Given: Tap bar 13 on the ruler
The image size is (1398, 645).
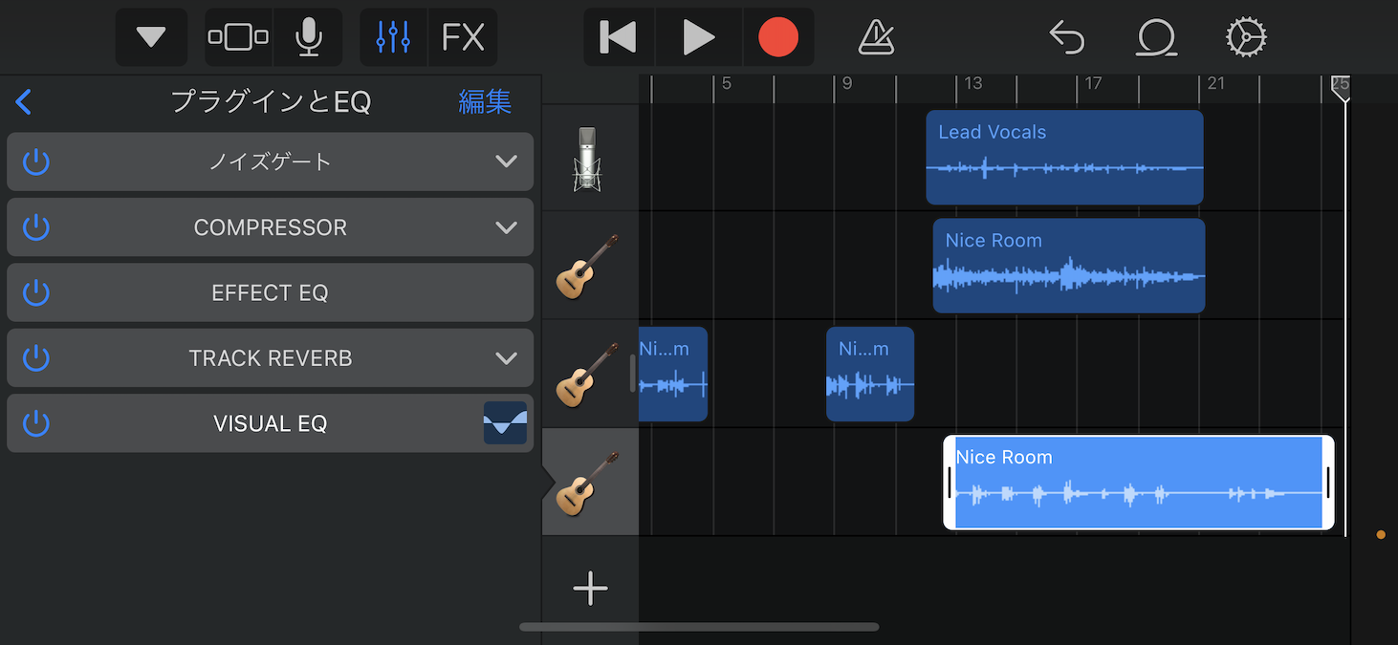Looking at the screenshot, I should 972,84.
